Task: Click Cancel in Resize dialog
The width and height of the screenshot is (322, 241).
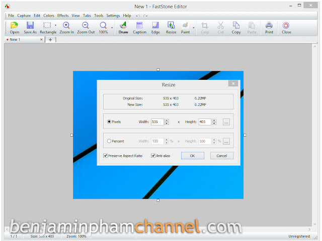Action: [x=222, y=156]
